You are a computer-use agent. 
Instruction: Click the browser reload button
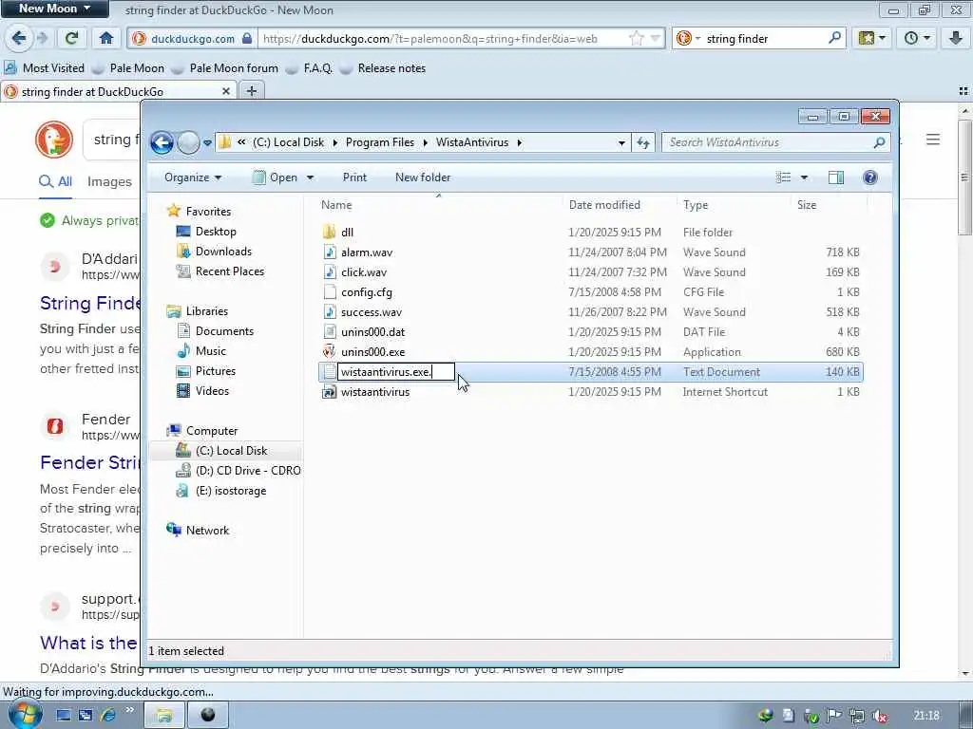tap(71, 38)
